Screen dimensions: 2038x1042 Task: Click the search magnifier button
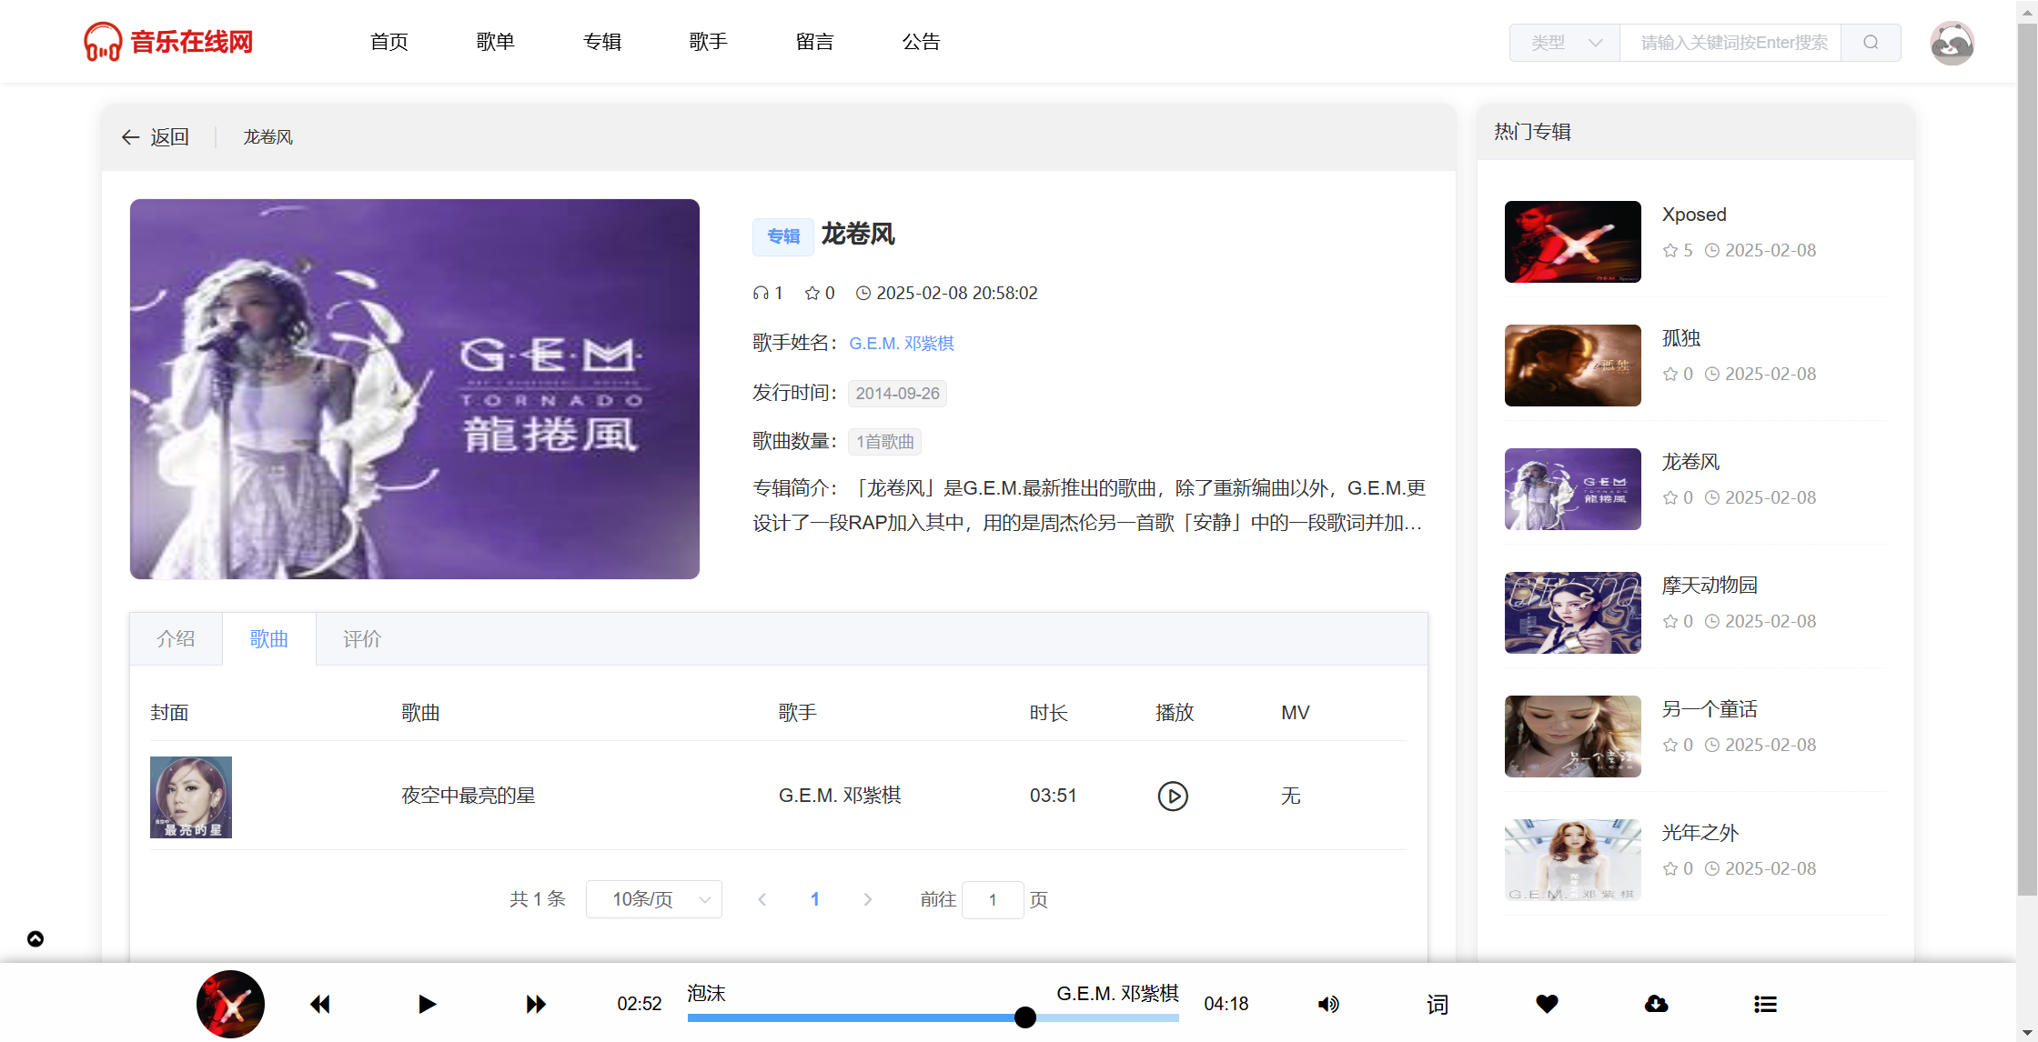coord(1871,43)
